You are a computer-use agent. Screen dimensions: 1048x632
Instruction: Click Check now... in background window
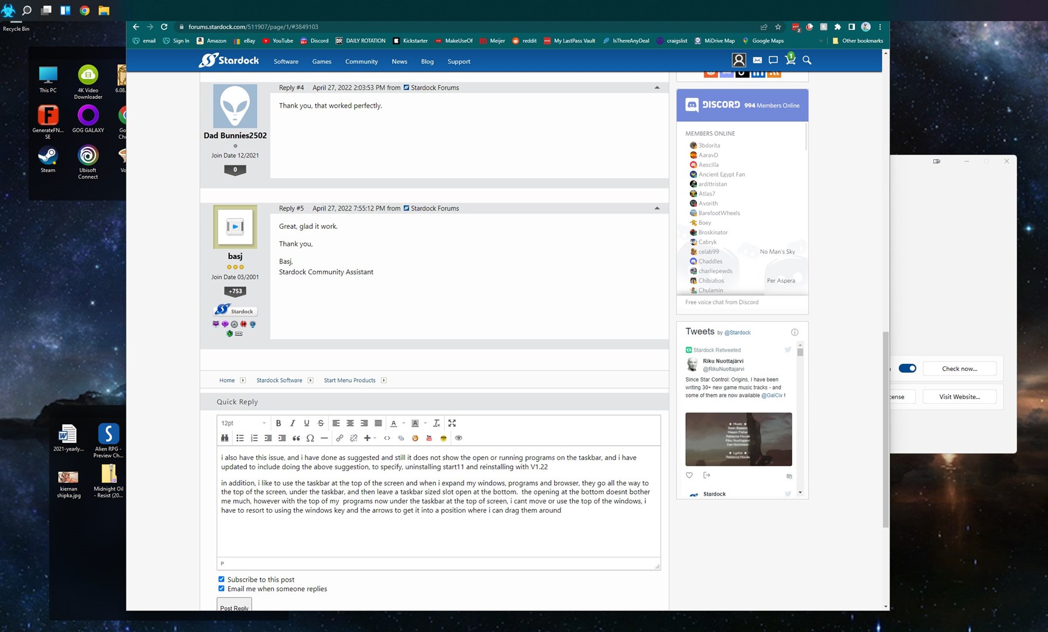click(x=960, y=369)
